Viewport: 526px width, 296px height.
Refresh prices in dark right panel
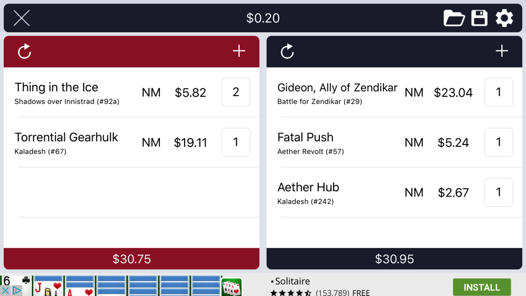click(287, 52)
